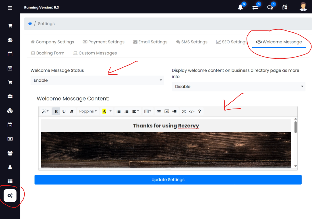Open business directory display dropdown
This screenshot has height=219, width=312.
[x=239, y=87]
